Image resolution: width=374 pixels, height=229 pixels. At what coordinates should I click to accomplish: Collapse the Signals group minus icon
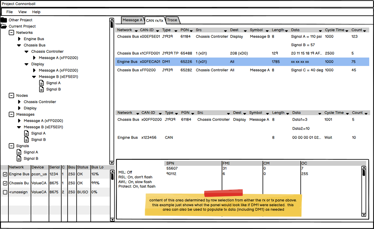point(11,146)
